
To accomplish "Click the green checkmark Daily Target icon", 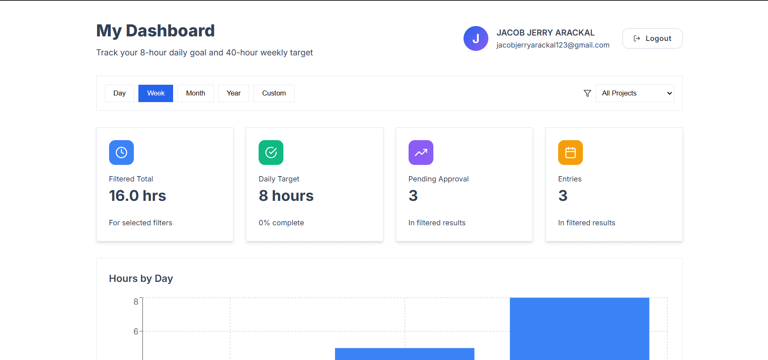I will pyautogui.click(x=271, y=153).
